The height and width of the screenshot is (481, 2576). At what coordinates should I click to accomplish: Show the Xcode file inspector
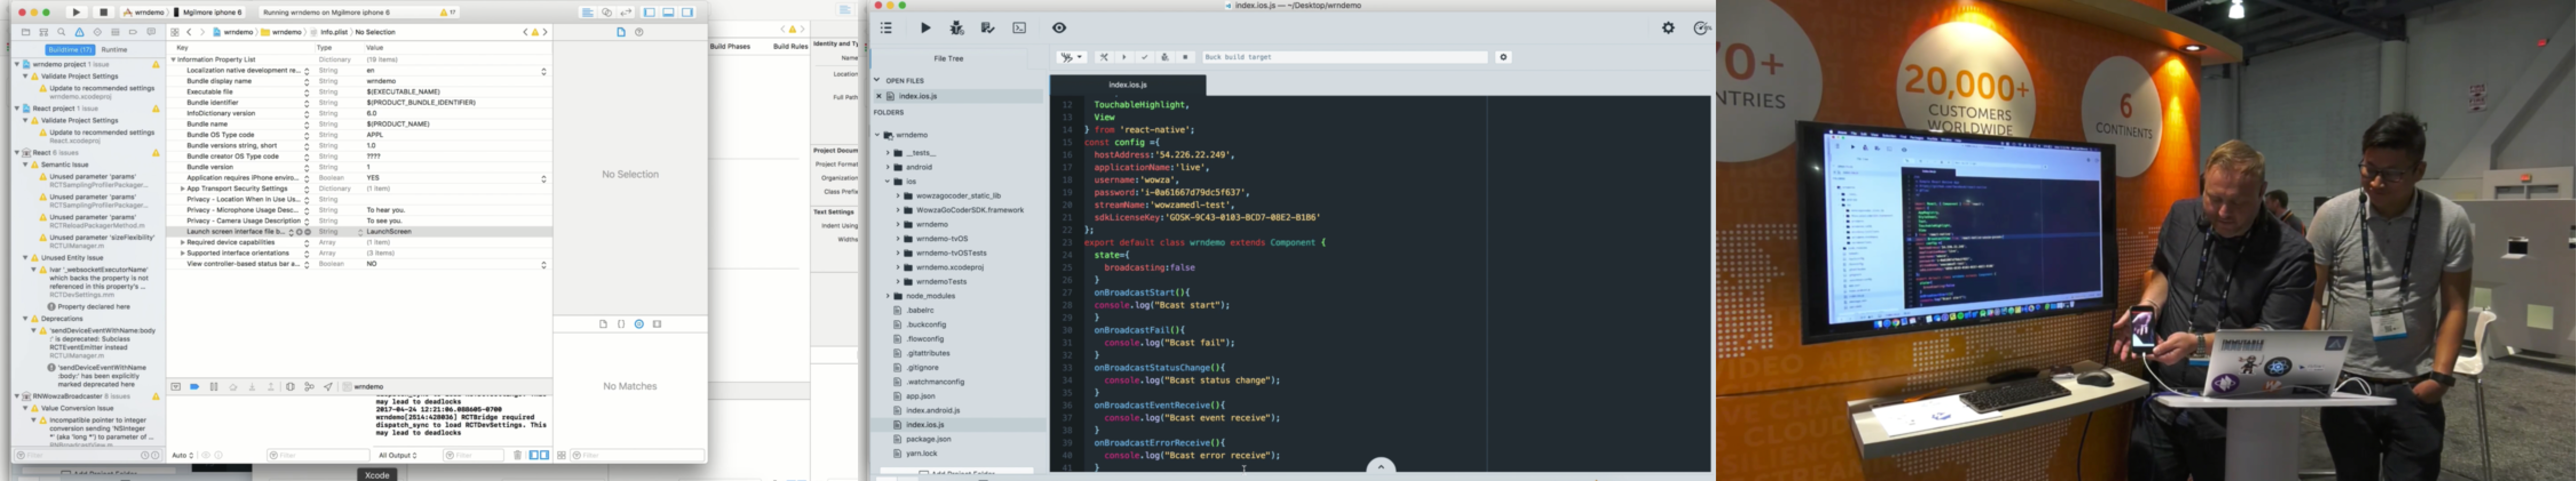(x=621, y=32)
